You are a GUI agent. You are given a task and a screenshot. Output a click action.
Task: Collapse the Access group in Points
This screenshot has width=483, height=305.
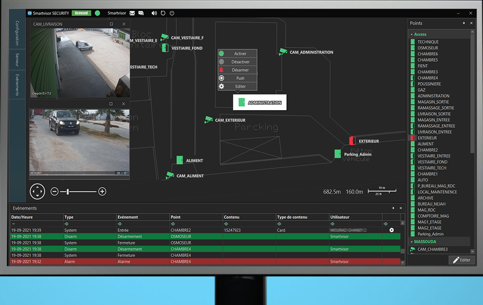411,34
